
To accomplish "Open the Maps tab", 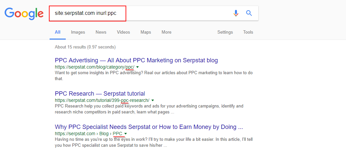I will pyautogui.click(x=146, y=32).
